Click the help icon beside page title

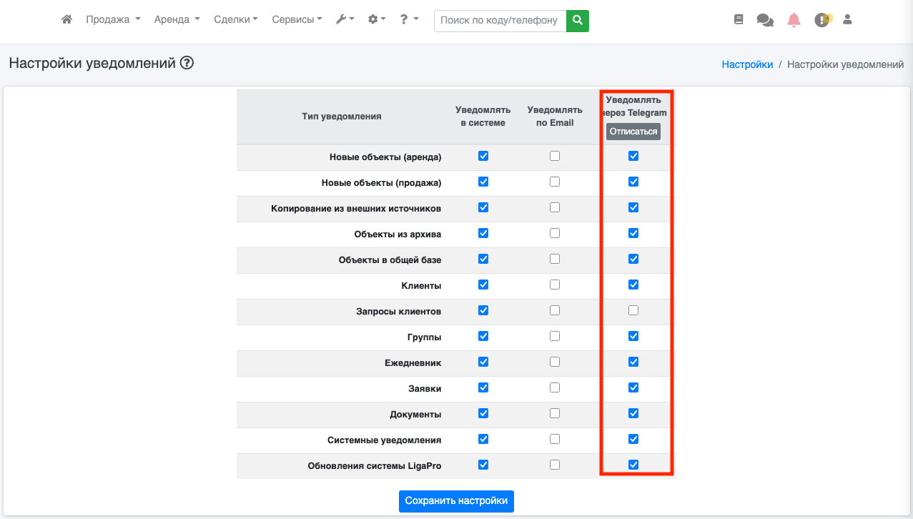tap(187, 63)
